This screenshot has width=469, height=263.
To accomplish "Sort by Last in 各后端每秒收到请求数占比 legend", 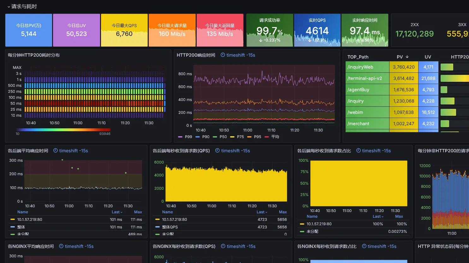I will [x=378, y=216].
